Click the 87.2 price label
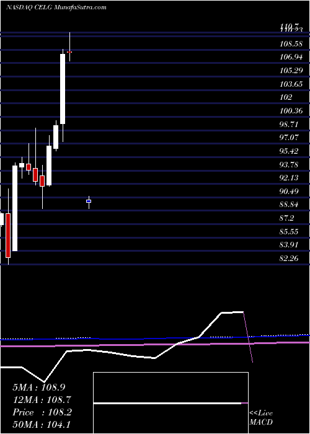The height and width of the screenshot is (434, 310). pyautogui.click(x=286, y=218)
